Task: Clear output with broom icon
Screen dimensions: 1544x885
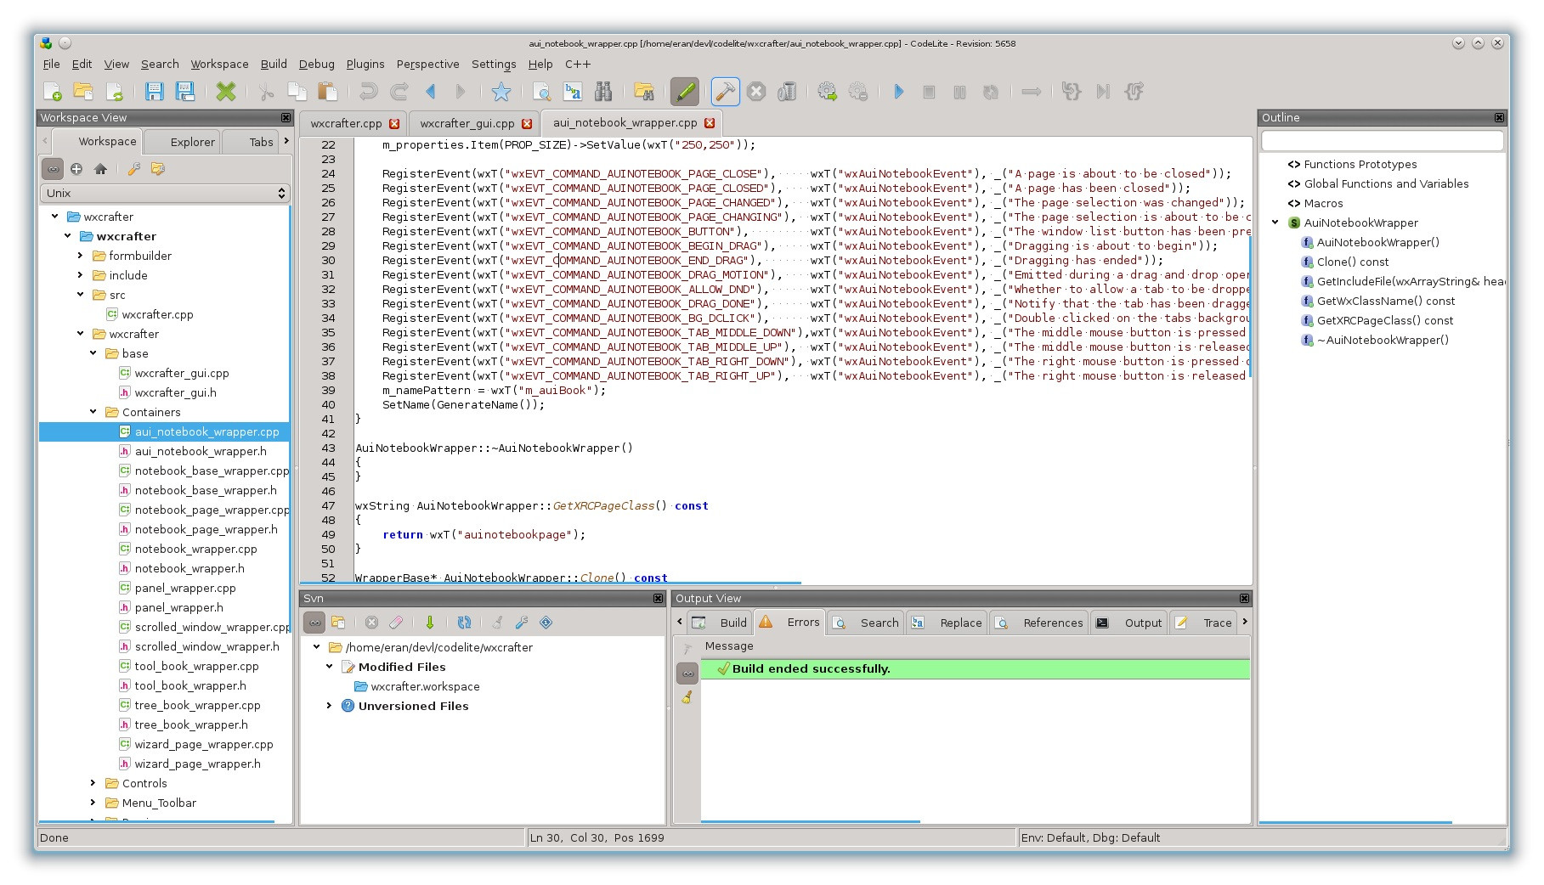Action: click(x=687, y=697)
